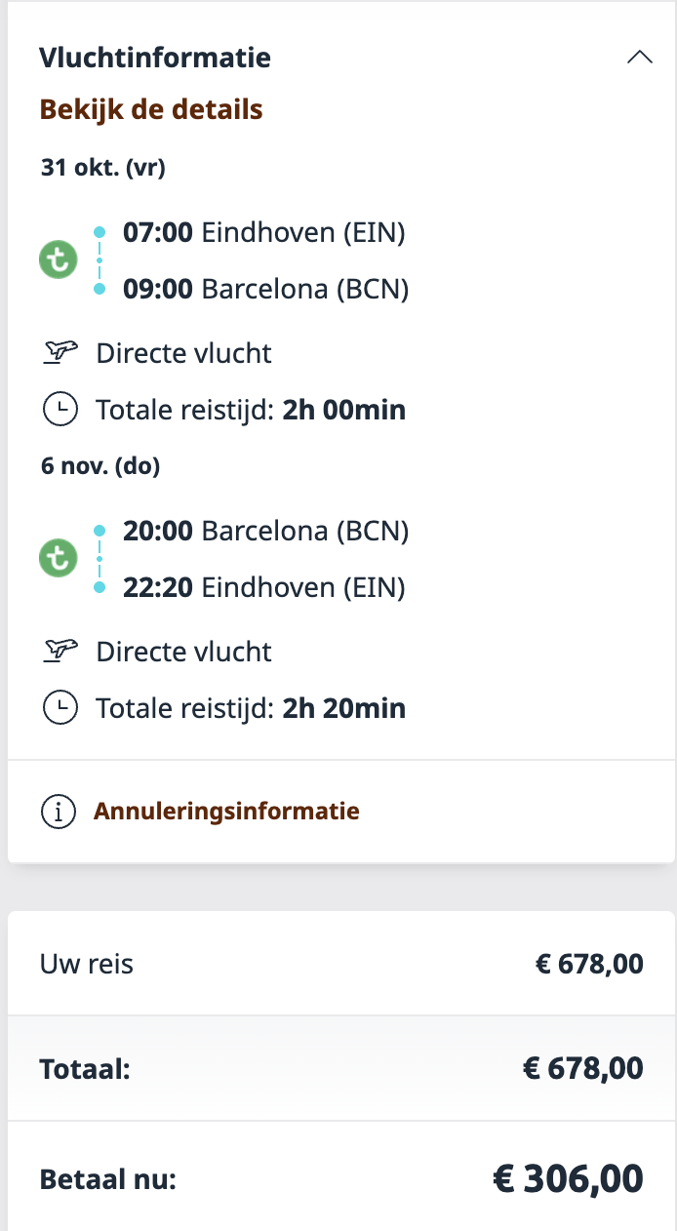Click the Totaal amount € 678,00
The width and height of the screenshot is (677, 1231).
(x=582, y=1069)
